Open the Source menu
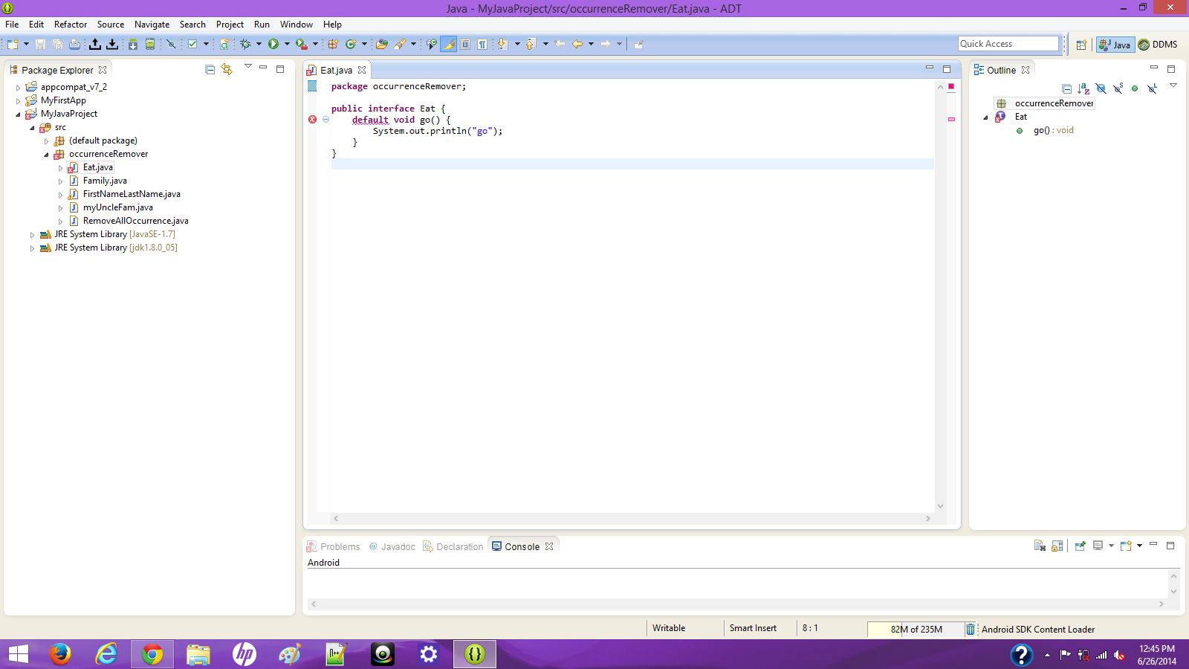1189x669 pixels. click(x=111, y=25)
